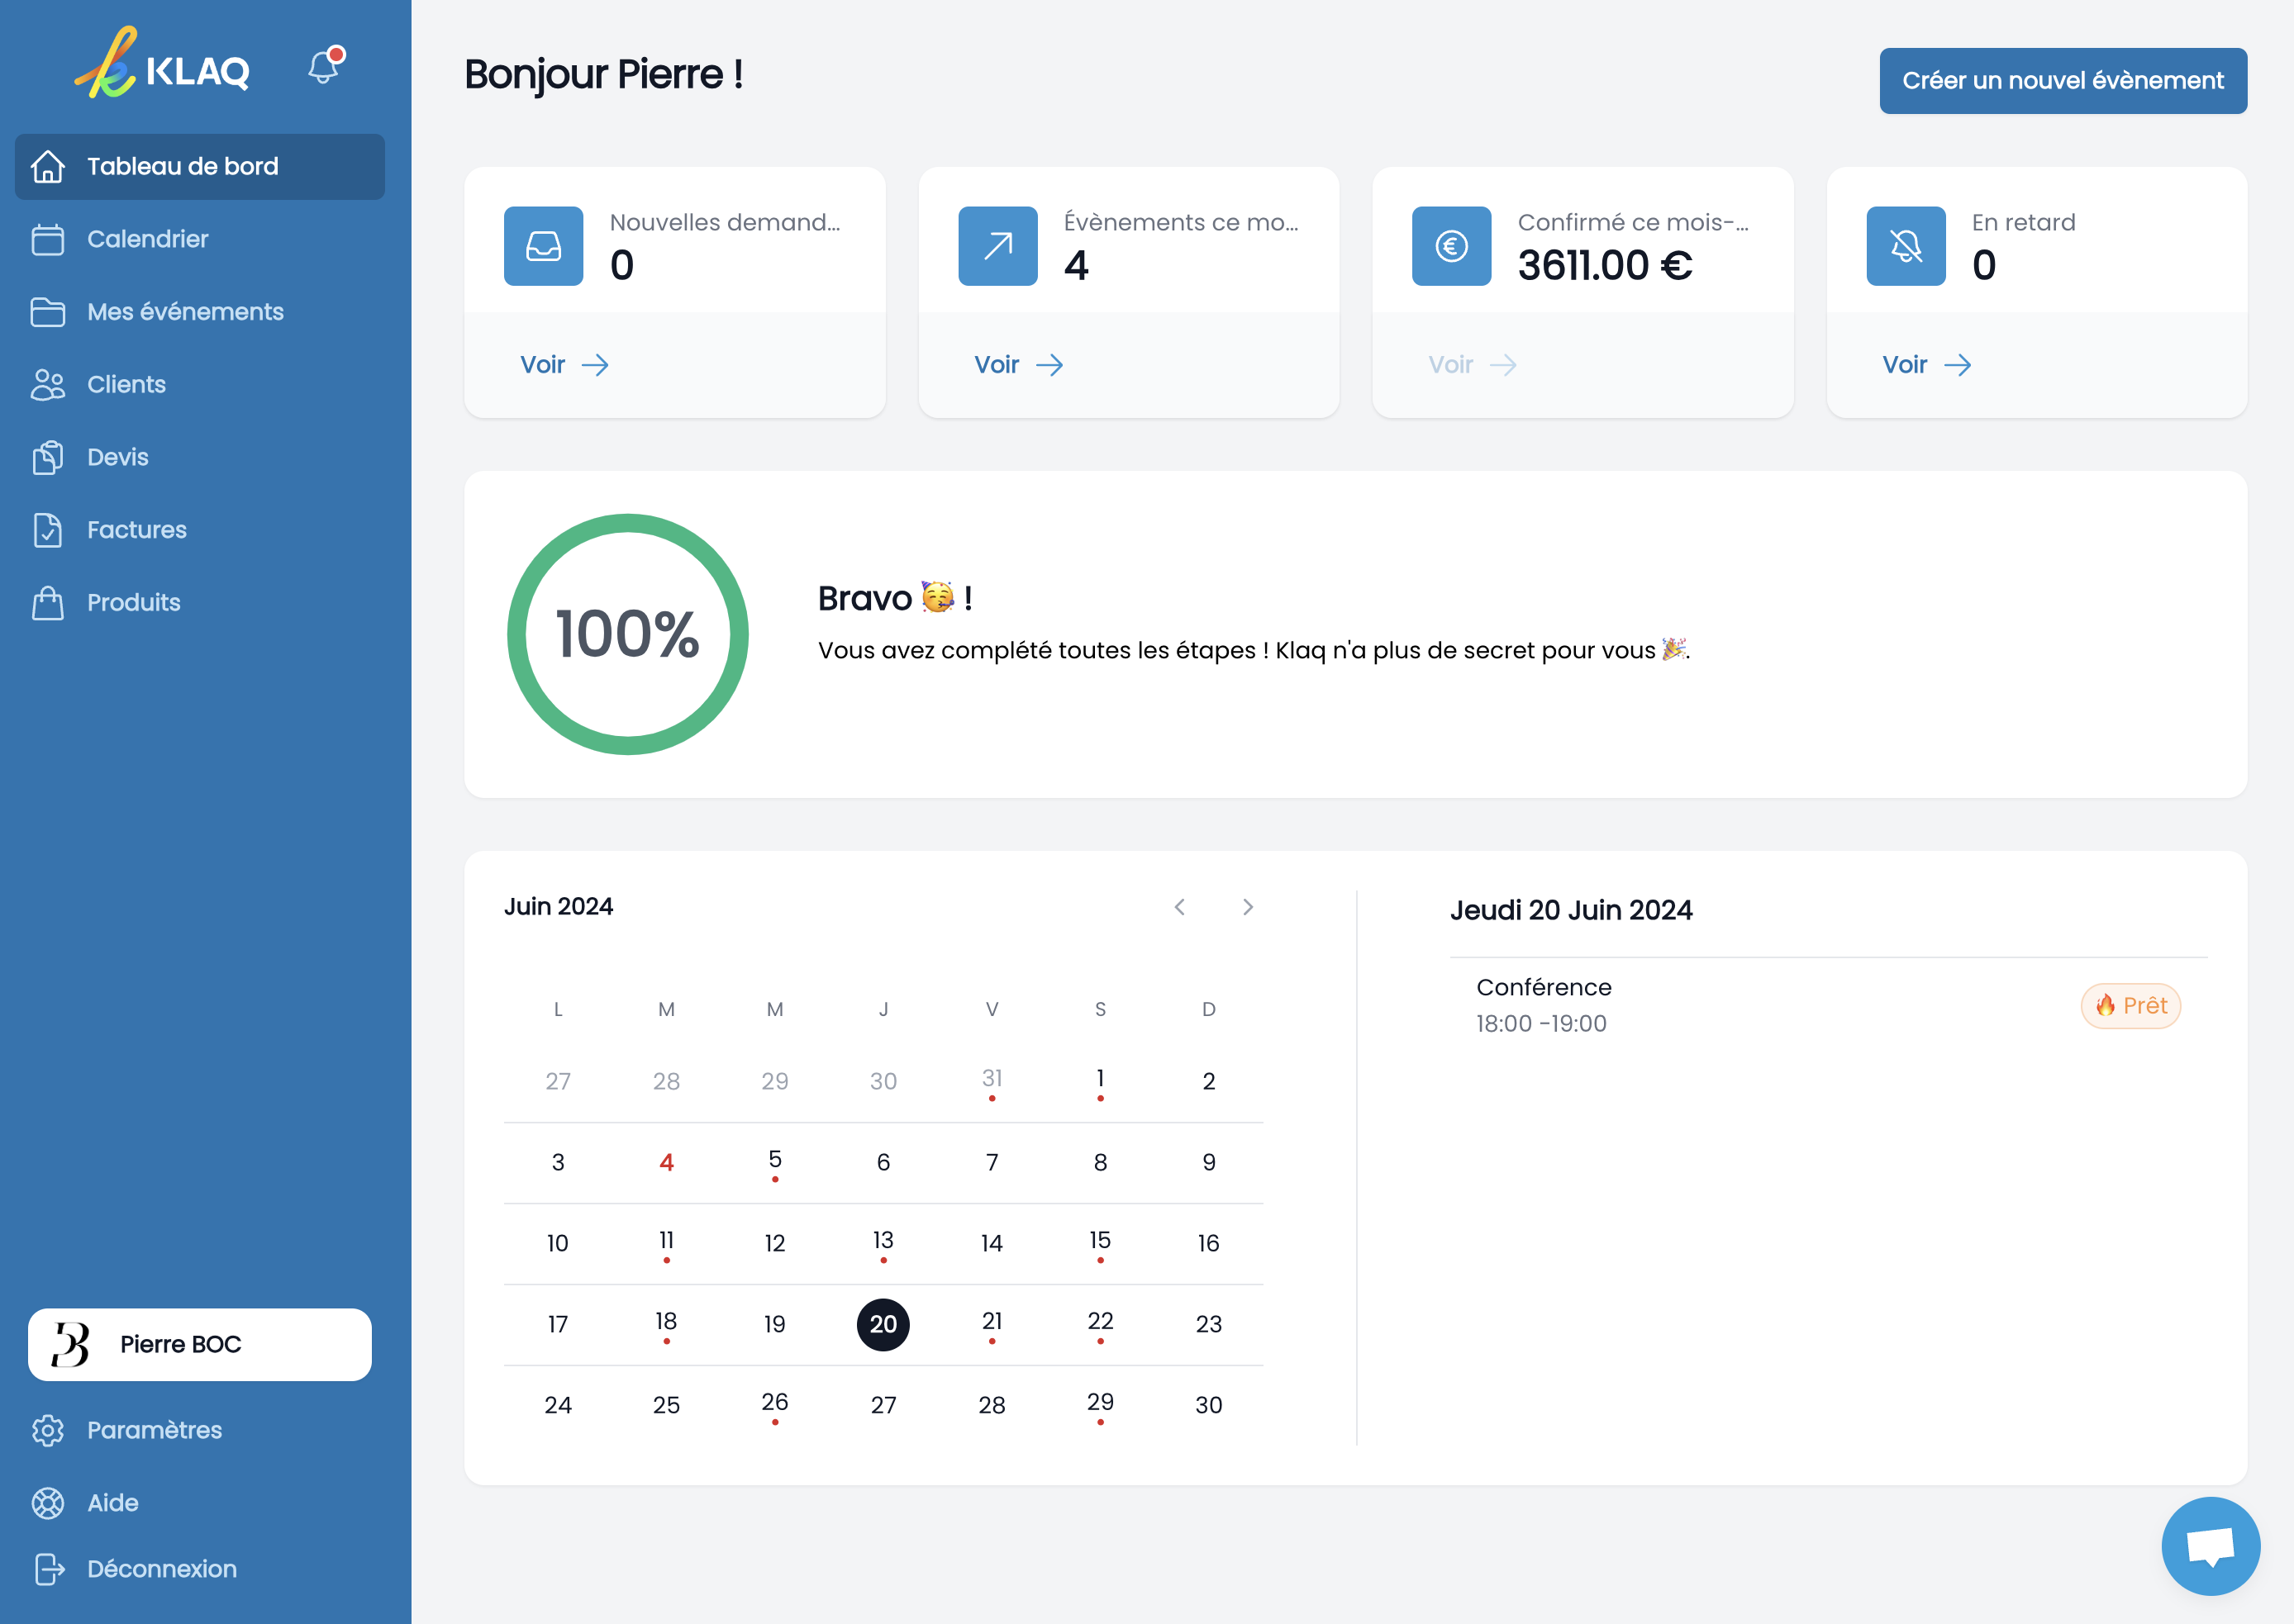Open the Pierre BOC account selector

click(x=199, y=1344)
